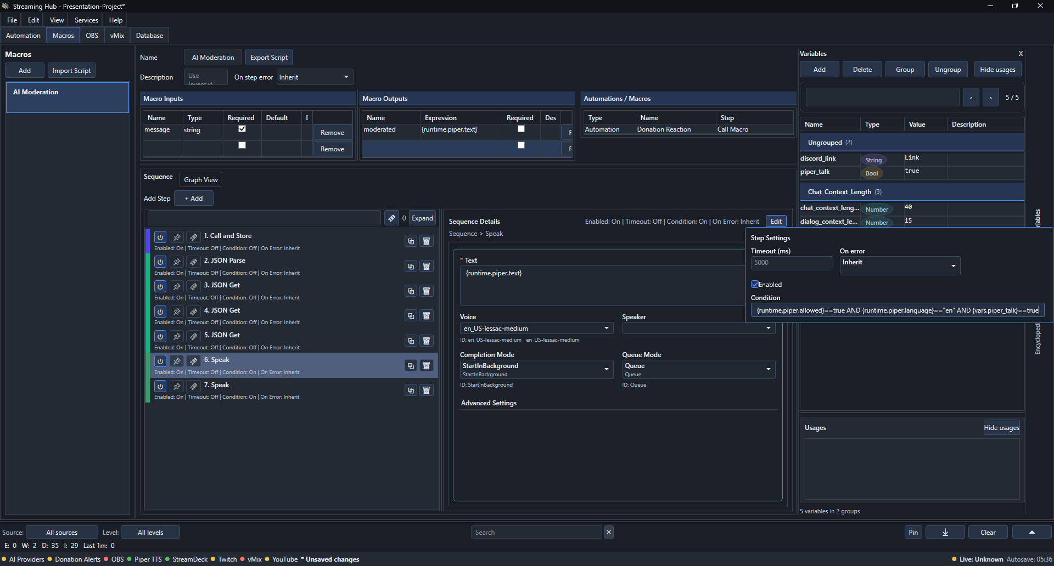
Task: Delete step 5 JSON Get with trash icon
Action: 426,341
